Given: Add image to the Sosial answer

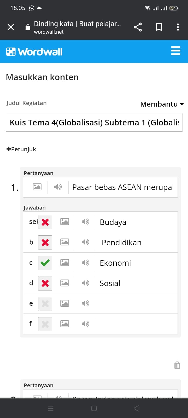Looking at the screenshot, I should (64, 283).
